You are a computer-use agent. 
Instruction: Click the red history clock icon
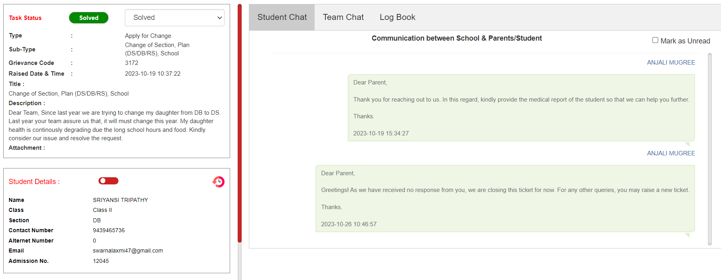coord(218,182)
